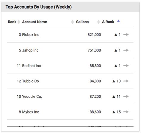Open the Bodiant Inc row arrow
The width and height of the screenshot is (141, 133).
tap(126, 65)
